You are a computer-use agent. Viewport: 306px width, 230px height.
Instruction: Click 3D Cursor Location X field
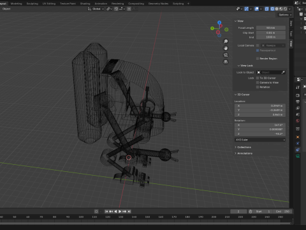pyautogui.click(x=260, y=106)
